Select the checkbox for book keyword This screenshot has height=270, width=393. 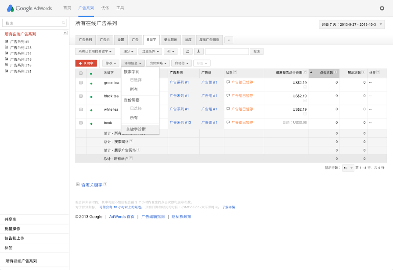click(x=81, y=123)
